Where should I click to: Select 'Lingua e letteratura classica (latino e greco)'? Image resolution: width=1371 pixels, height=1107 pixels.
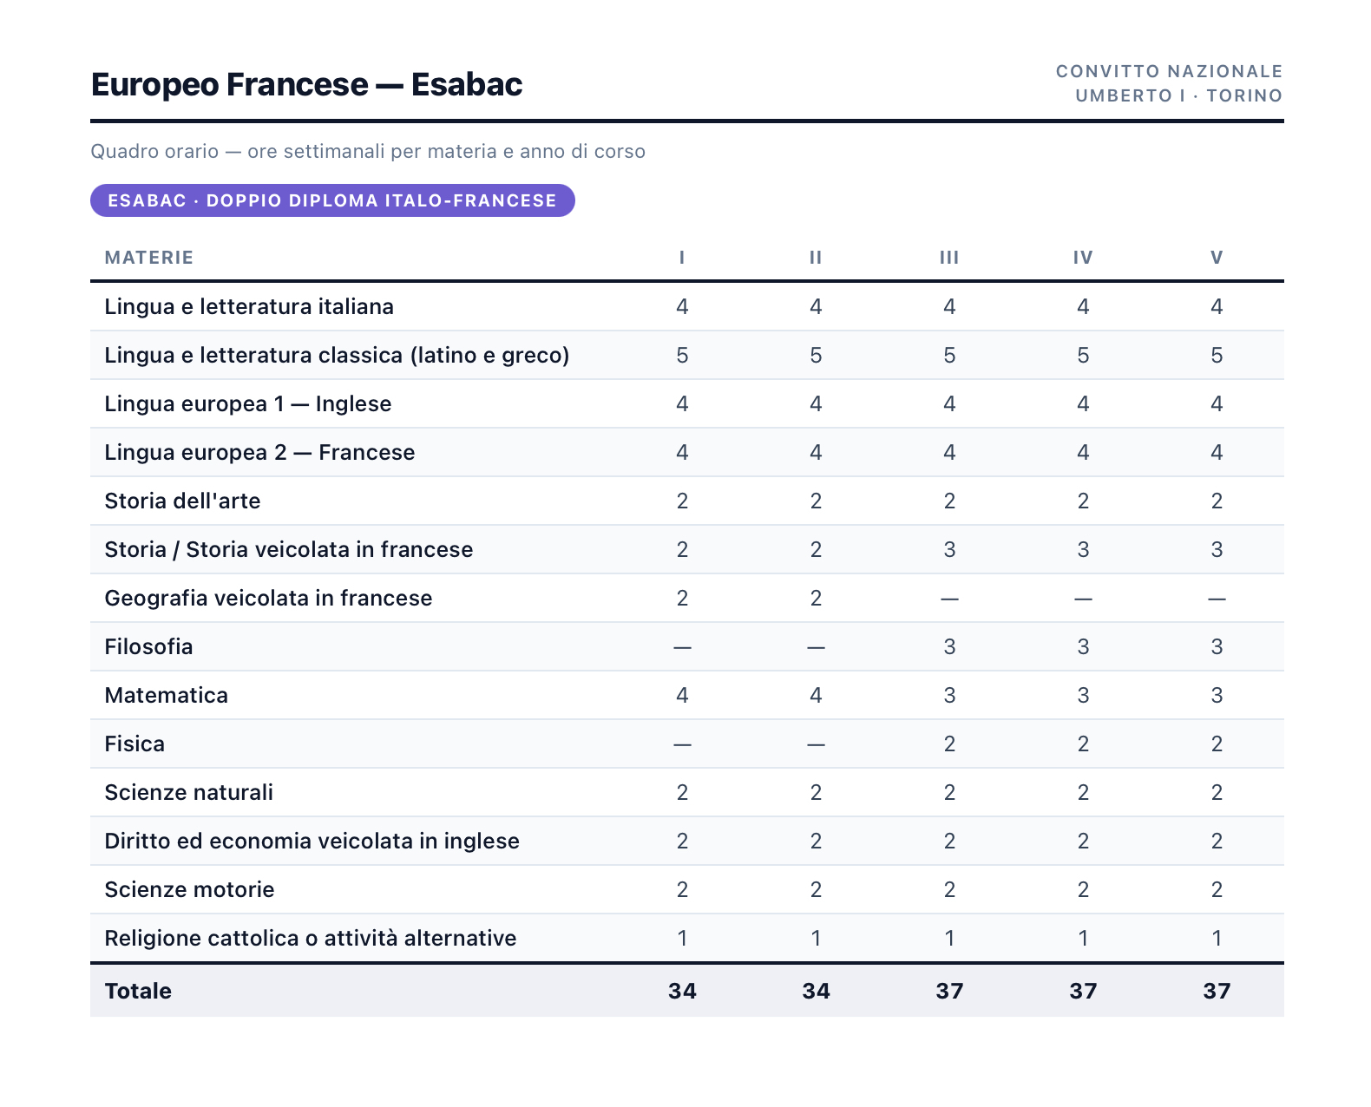coord(337,355)
